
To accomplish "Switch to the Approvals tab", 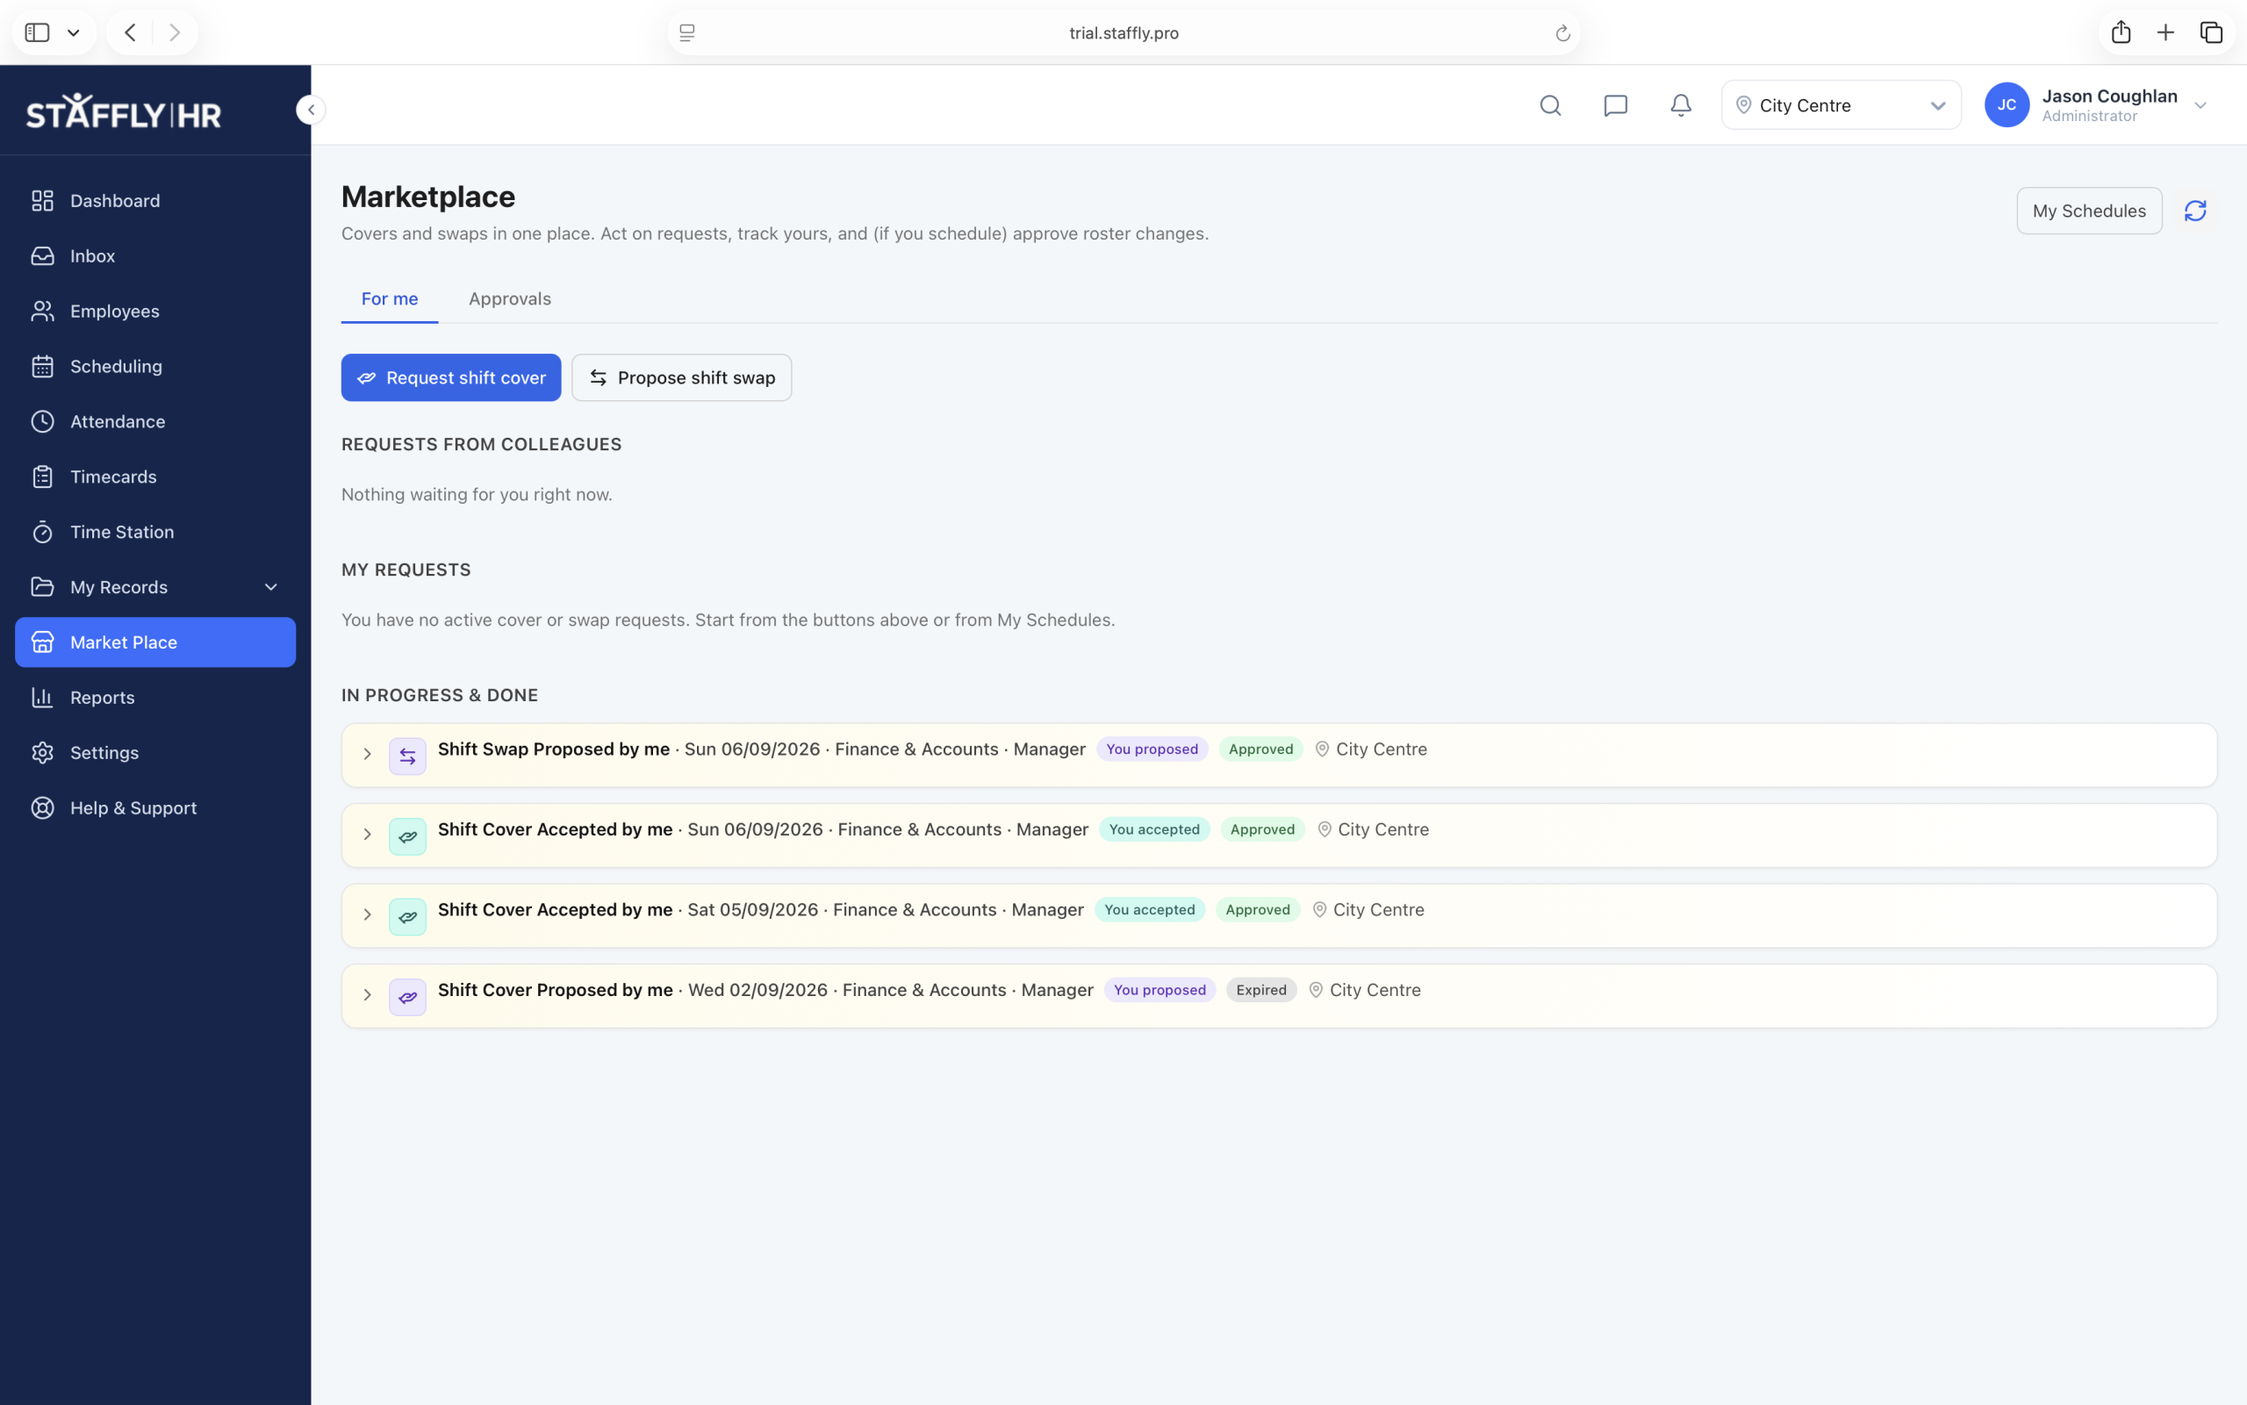I will click(x=509, y=298).
